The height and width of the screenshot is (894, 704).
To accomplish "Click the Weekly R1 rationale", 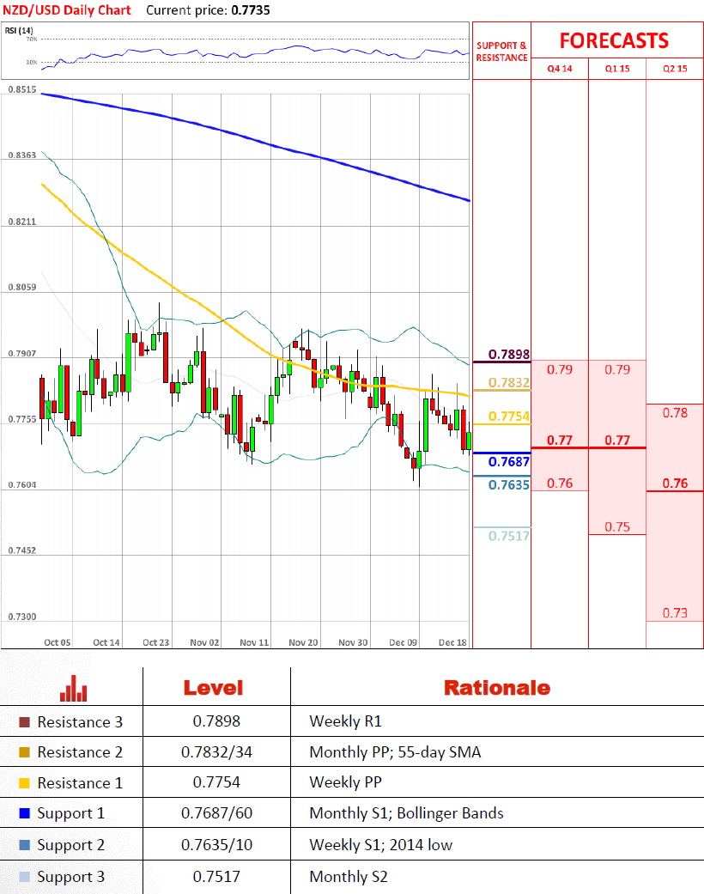I will click(345, 722).
